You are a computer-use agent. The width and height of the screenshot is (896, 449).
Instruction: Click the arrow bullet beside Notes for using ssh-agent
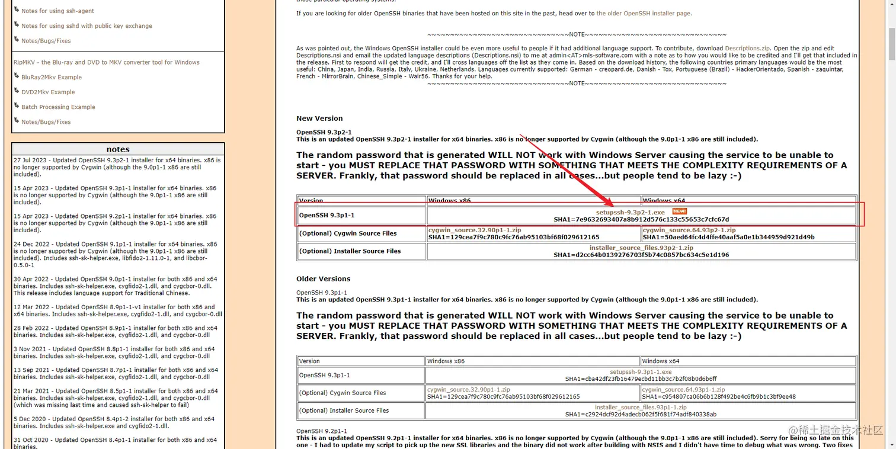(17, 9)
